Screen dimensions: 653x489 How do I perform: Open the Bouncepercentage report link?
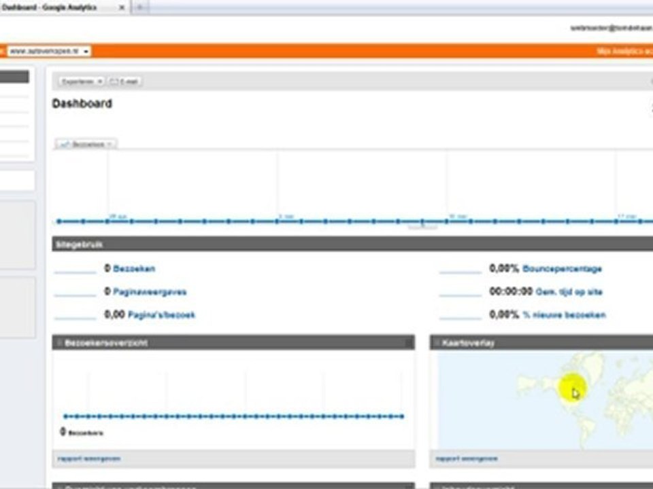tap(562, 269)
